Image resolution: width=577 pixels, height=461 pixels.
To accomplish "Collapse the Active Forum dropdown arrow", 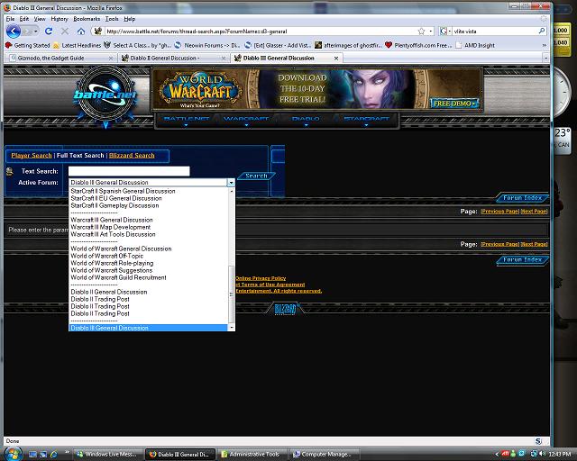I will tap(231, 183).
